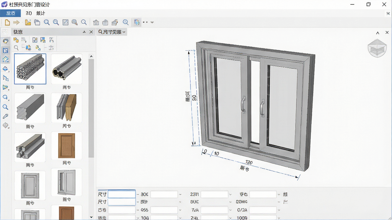Click the tan right-arrow toolbar icon
This screenshot has width=392, height=220.
(16, 23)
